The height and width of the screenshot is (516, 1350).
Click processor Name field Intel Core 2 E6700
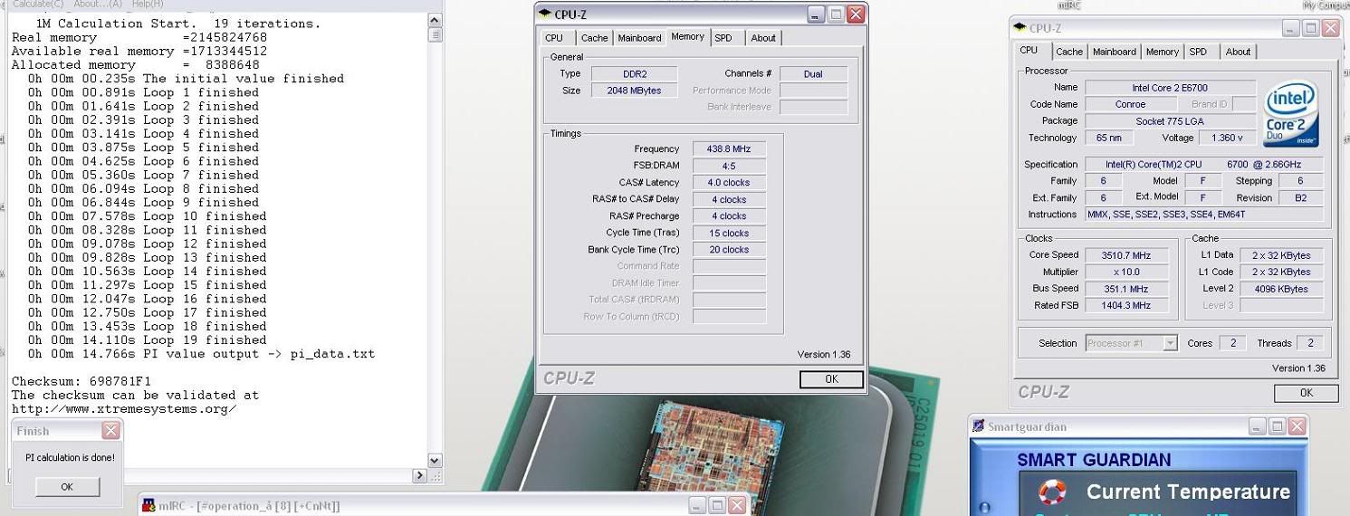coord(1170,88)
